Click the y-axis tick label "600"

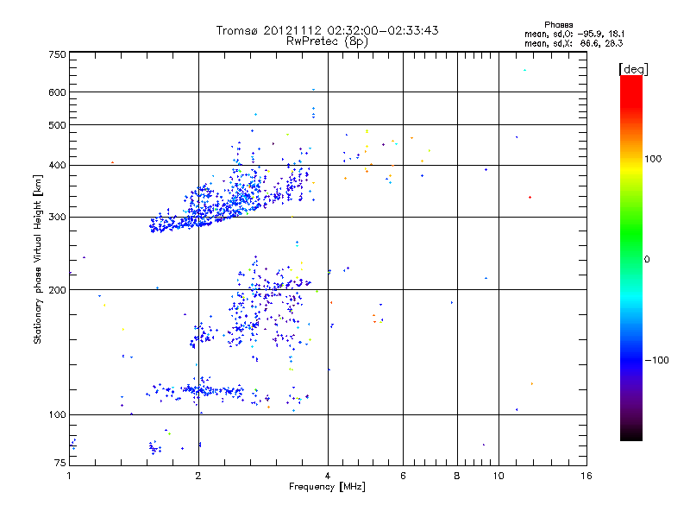click(57, 92)
